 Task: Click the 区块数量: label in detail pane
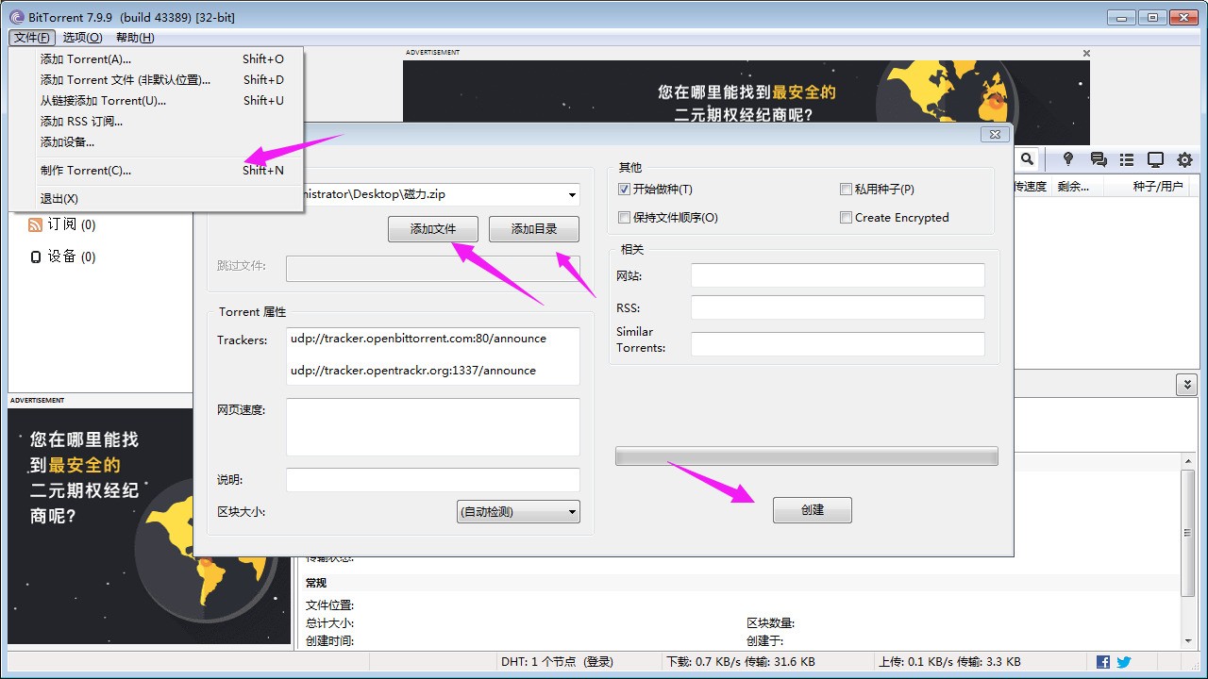click(x=771, y=623)
